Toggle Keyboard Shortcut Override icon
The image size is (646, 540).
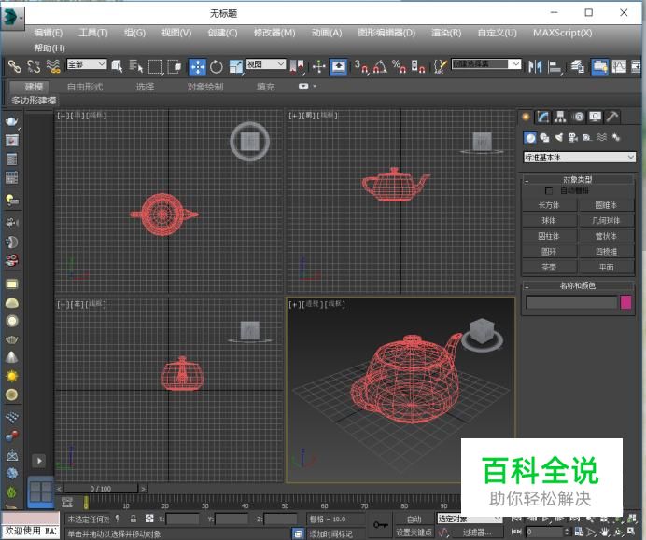338,66
